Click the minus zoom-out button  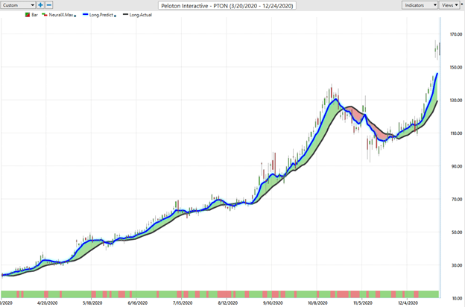(49, 5)
